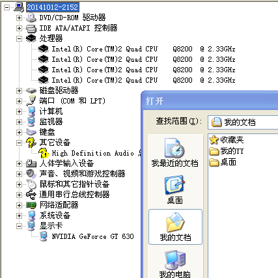Click the 通用串行总线控制器 USB icon
The width and height of the screenshot is (278, 278).
click(x=31, y=195)
